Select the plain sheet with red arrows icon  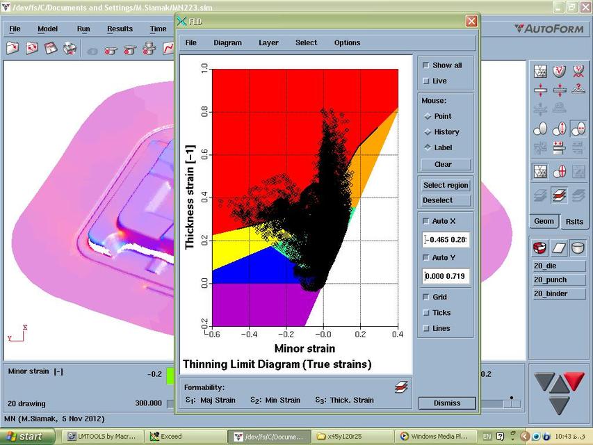coord(540,90)
